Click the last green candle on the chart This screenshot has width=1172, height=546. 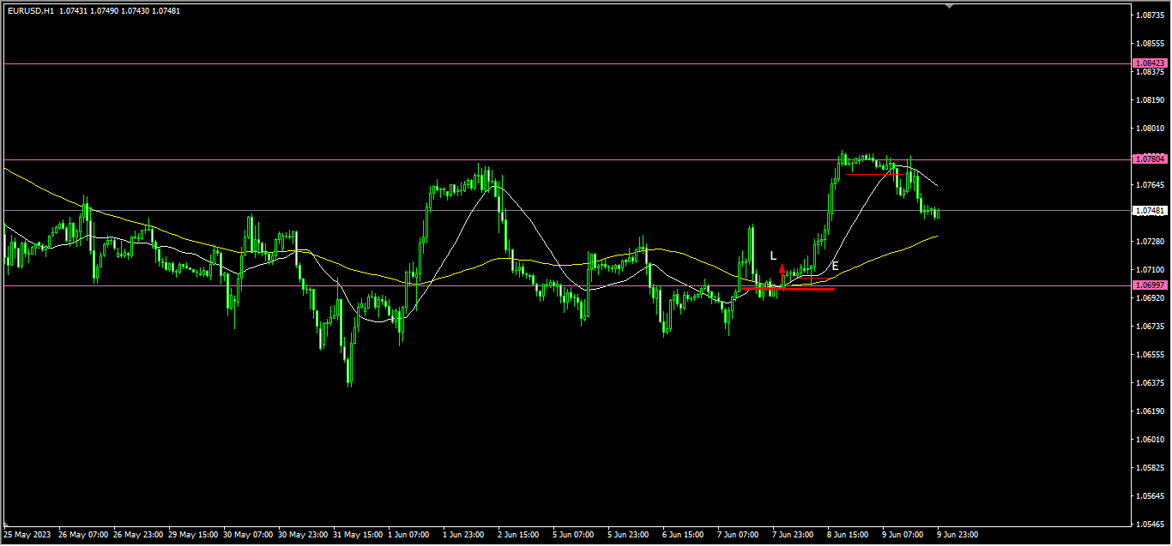pyautogui.click(x=938, y=213)
